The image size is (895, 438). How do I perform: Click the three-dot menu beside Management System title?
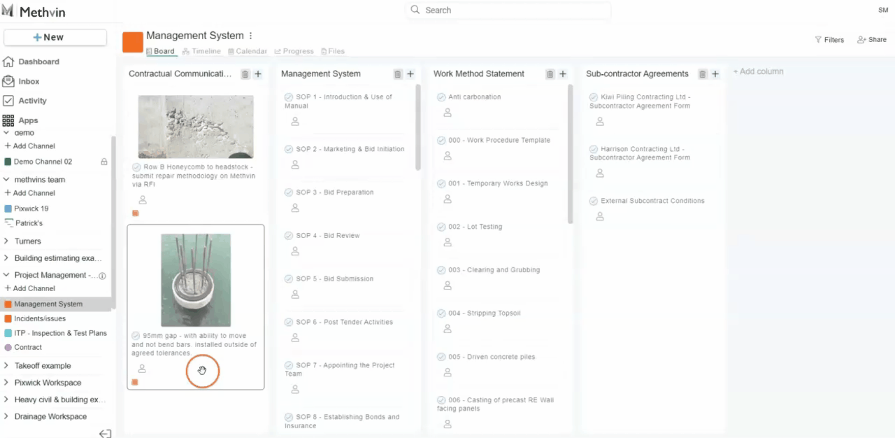(251, 36)
